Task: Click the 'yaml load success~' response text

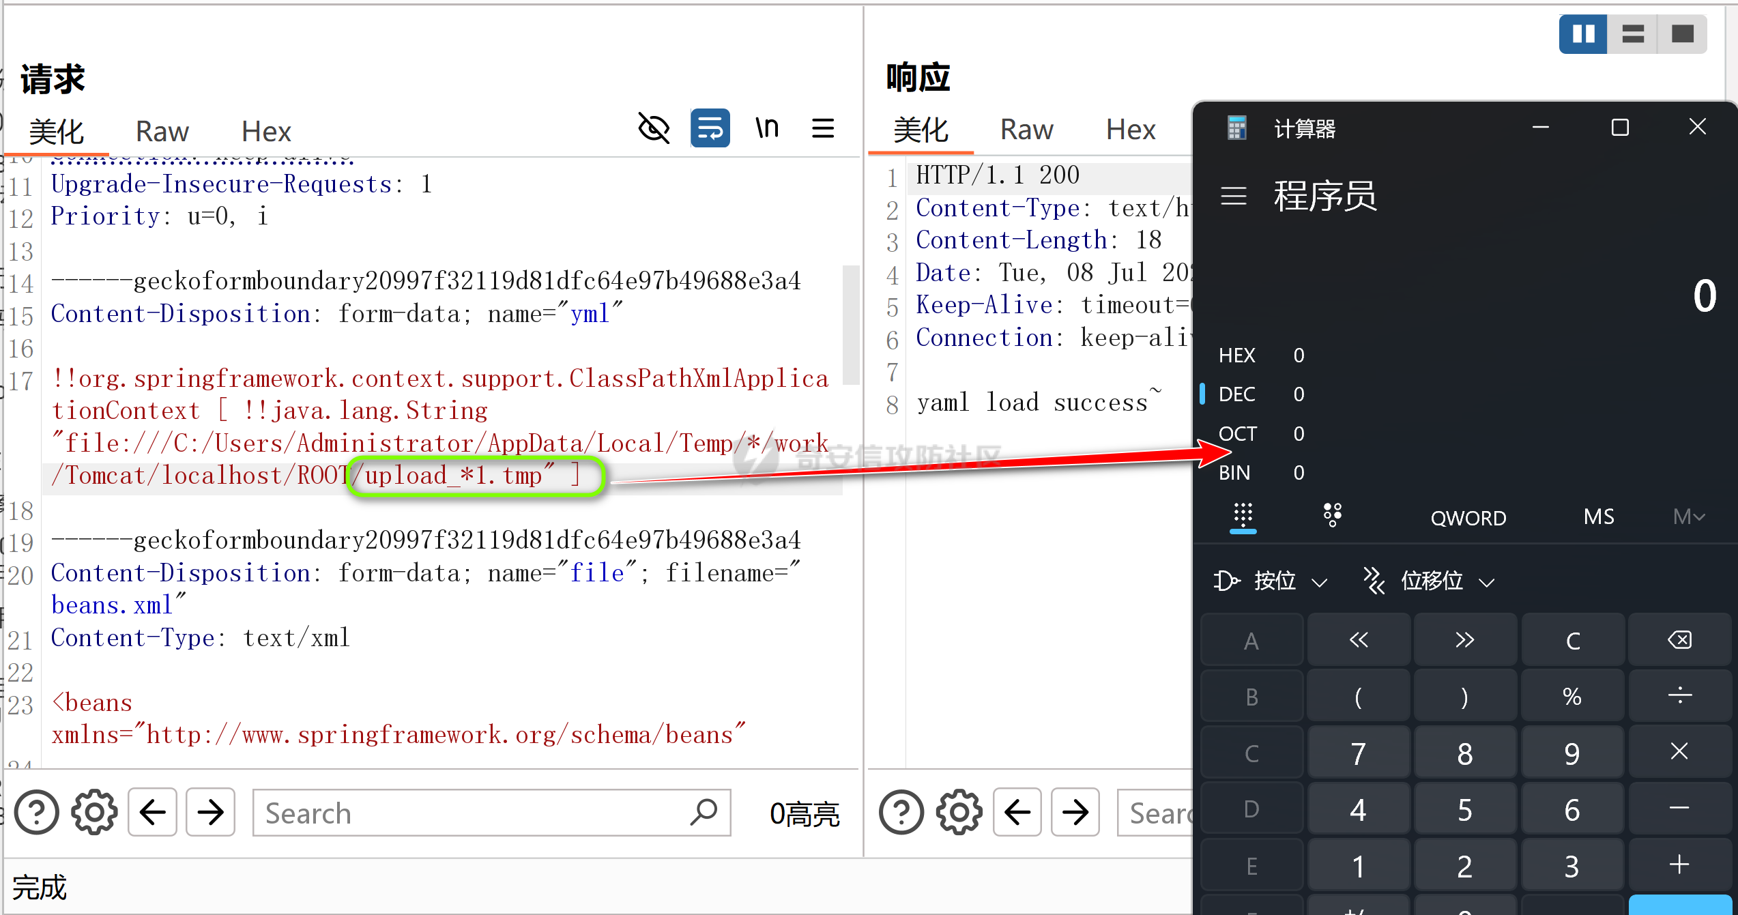Action: point(1039,401)
